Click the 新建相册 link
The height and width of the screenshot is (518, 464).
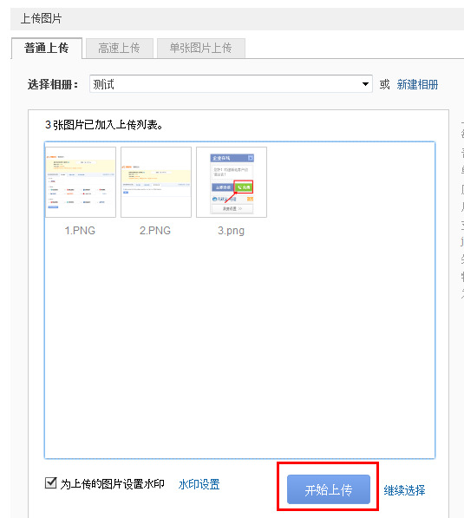[x=417, y=84]
